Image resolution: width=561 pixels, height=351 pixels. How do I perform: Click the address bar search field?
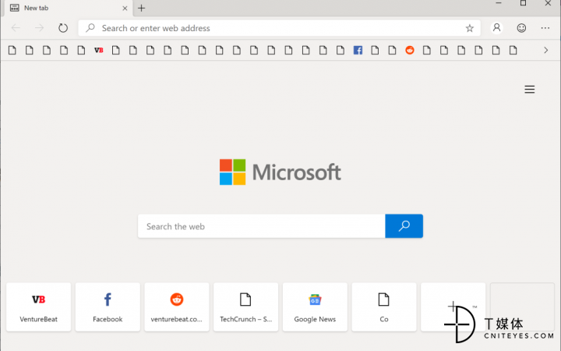click(279, 28)
